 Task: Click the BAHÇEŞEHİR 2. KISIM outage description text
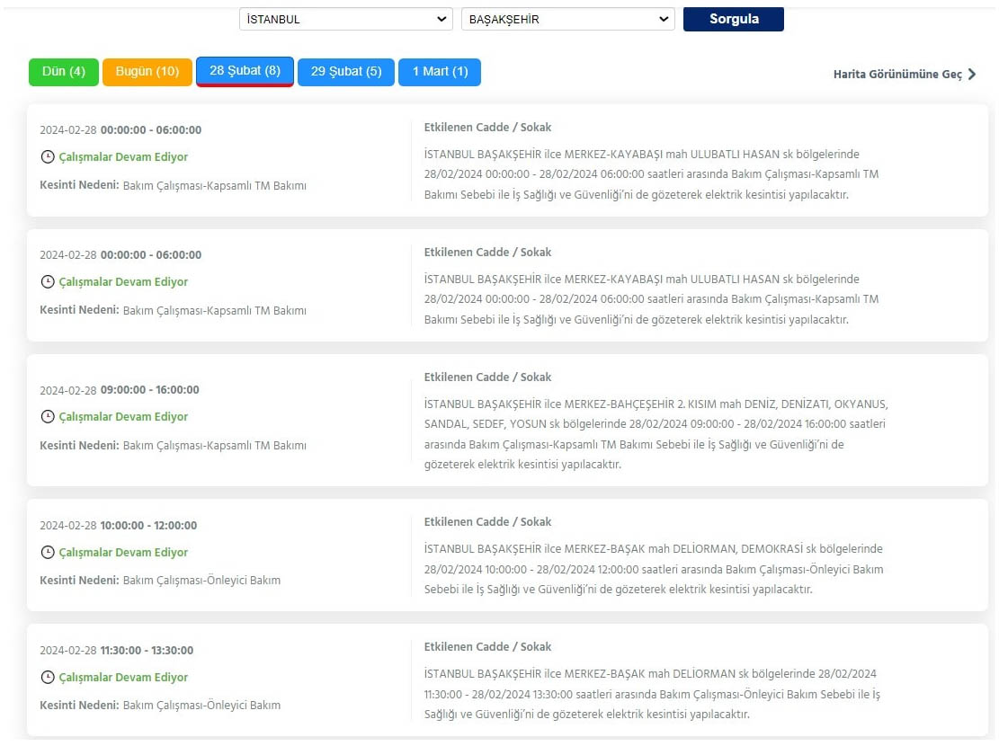click(x=656, y=434)
